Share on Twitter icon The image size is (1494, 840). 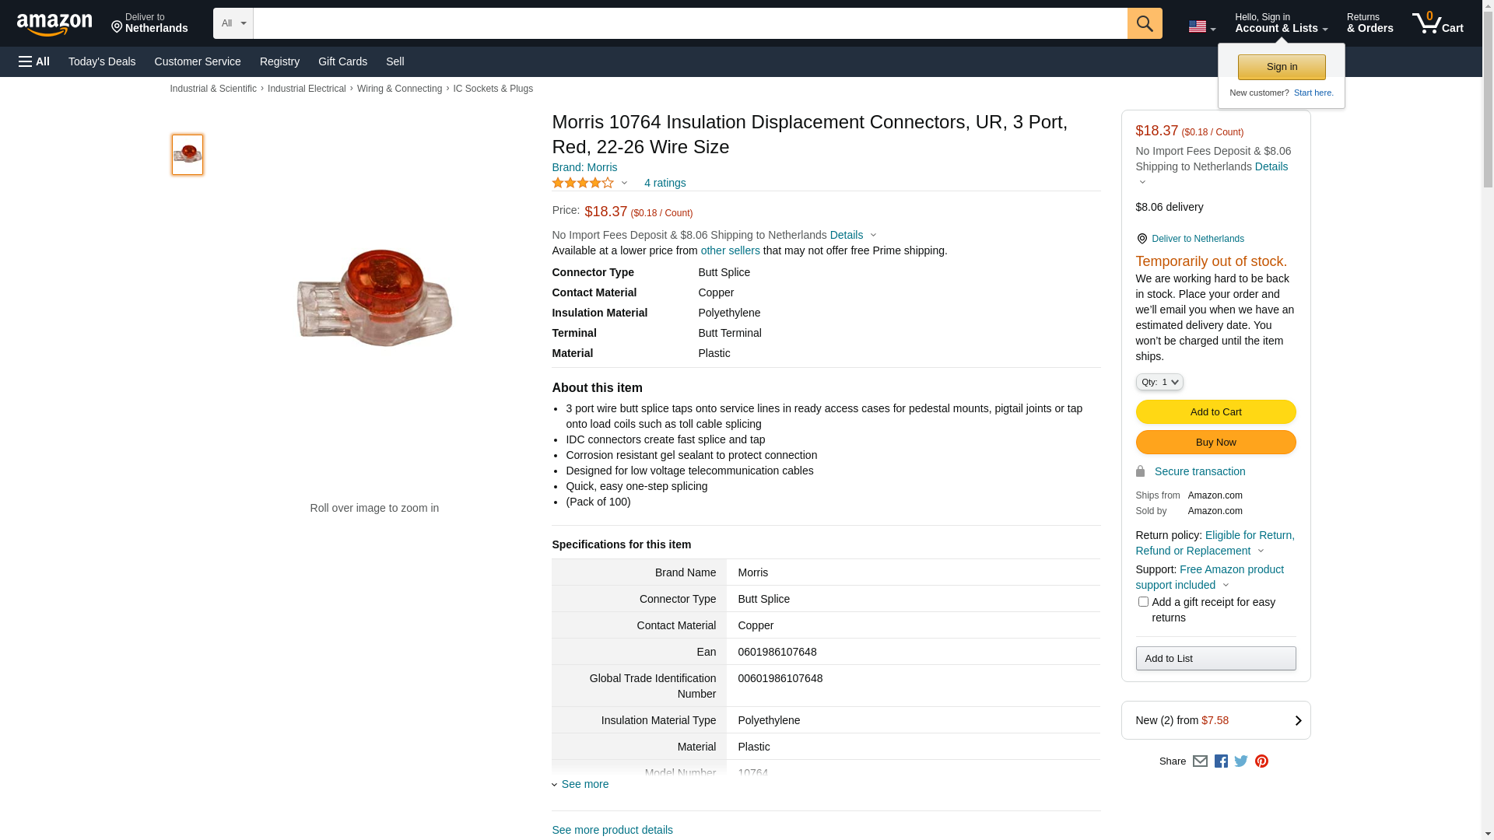(x=1241, y=761)
